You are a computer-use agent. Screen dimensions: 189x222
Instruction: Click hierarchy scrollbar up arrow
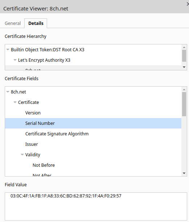[184, 47]
